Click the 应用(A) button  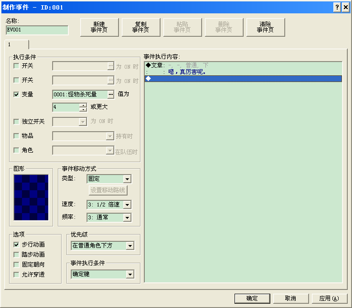click(x=330, y=298)
